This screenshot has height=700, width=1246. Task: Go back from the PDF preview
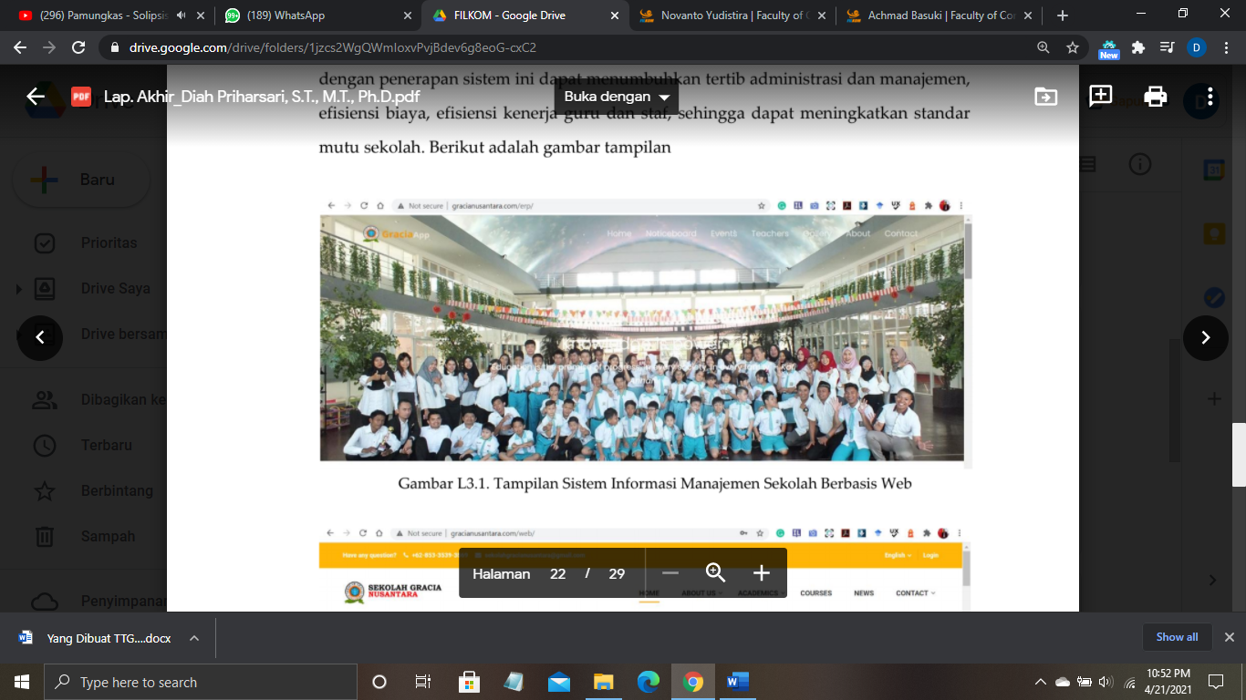36,97
